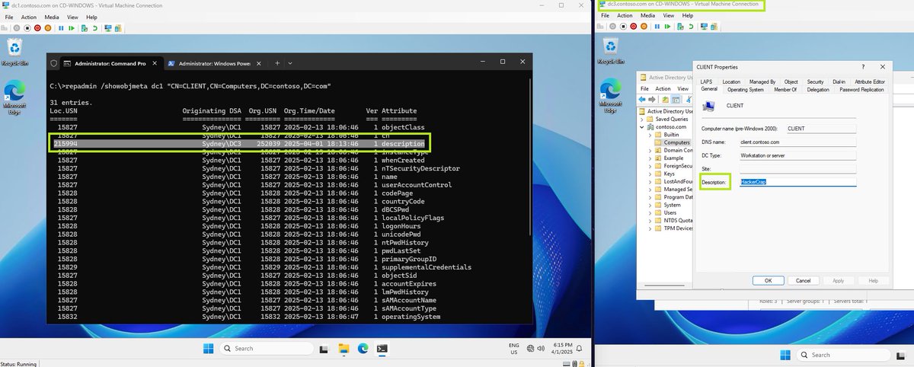
Task: Open LAPS tab in CLIENT Properties
Action: coord(706,81)
